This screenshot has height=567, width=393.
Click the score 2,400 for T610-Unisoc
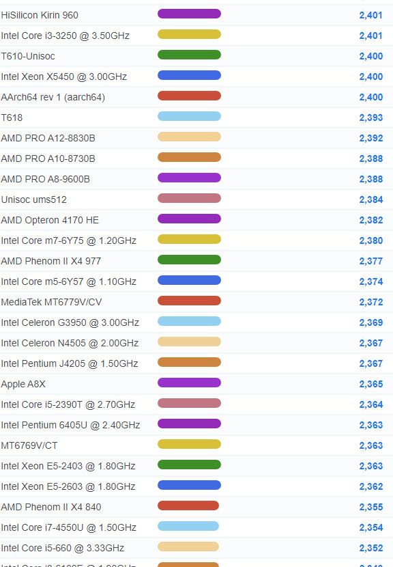[371, 56]
